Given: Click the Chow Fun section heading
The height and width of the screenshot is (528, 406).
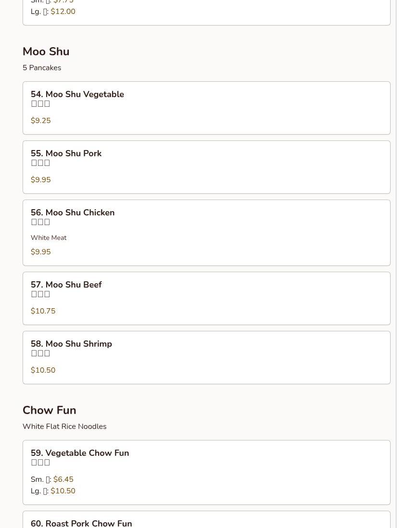Looking at the screenshot, I should click(x=50, y=410).
